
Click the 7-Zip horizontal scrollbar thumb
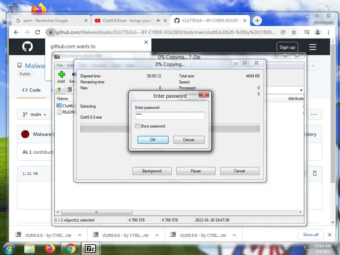point(97,212)
